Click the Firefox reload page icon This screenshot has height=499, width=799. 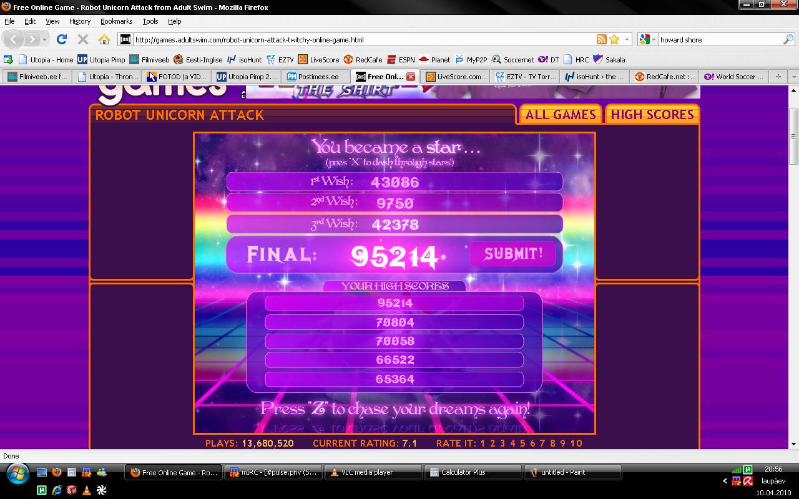coord(61,39)
